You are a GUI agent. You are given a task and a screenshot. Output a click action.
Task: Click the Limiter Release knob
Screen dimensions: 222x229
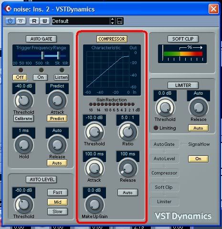coord(199,108)
